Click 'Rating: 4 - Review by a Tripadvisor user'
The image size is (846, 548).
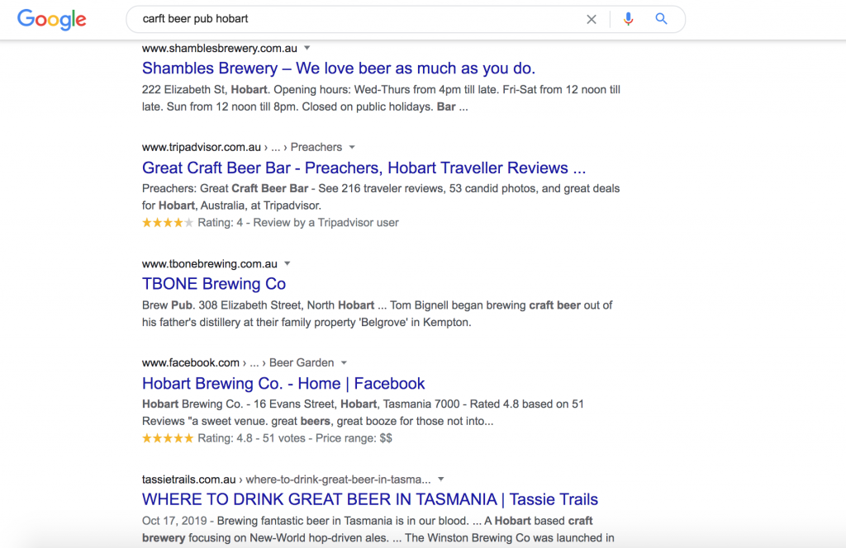297,223
